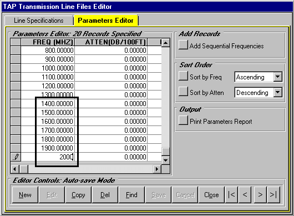Click the Print Parameters Report button box
Viewport: 294px width, 216px height.
[183, 120]
